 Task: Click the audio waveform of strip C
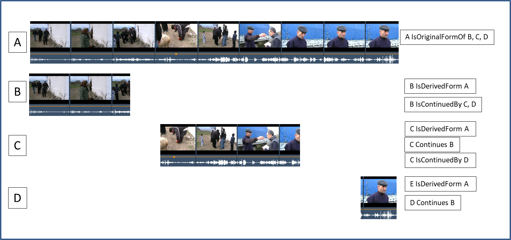230,162
